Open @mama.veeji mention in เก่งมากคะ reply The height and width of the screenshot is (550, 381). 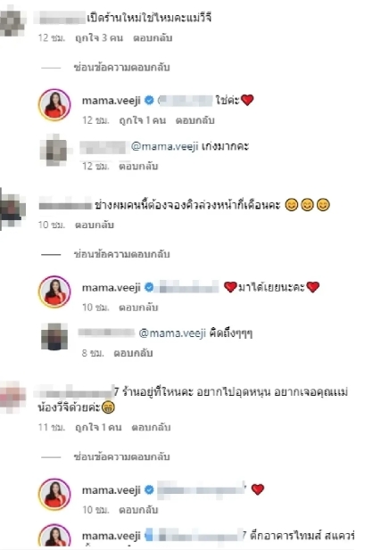[165, 146]
